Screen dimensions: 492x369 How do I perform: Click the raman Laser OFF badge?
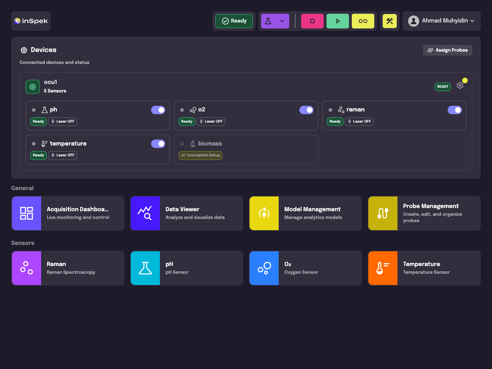[359, 122]
